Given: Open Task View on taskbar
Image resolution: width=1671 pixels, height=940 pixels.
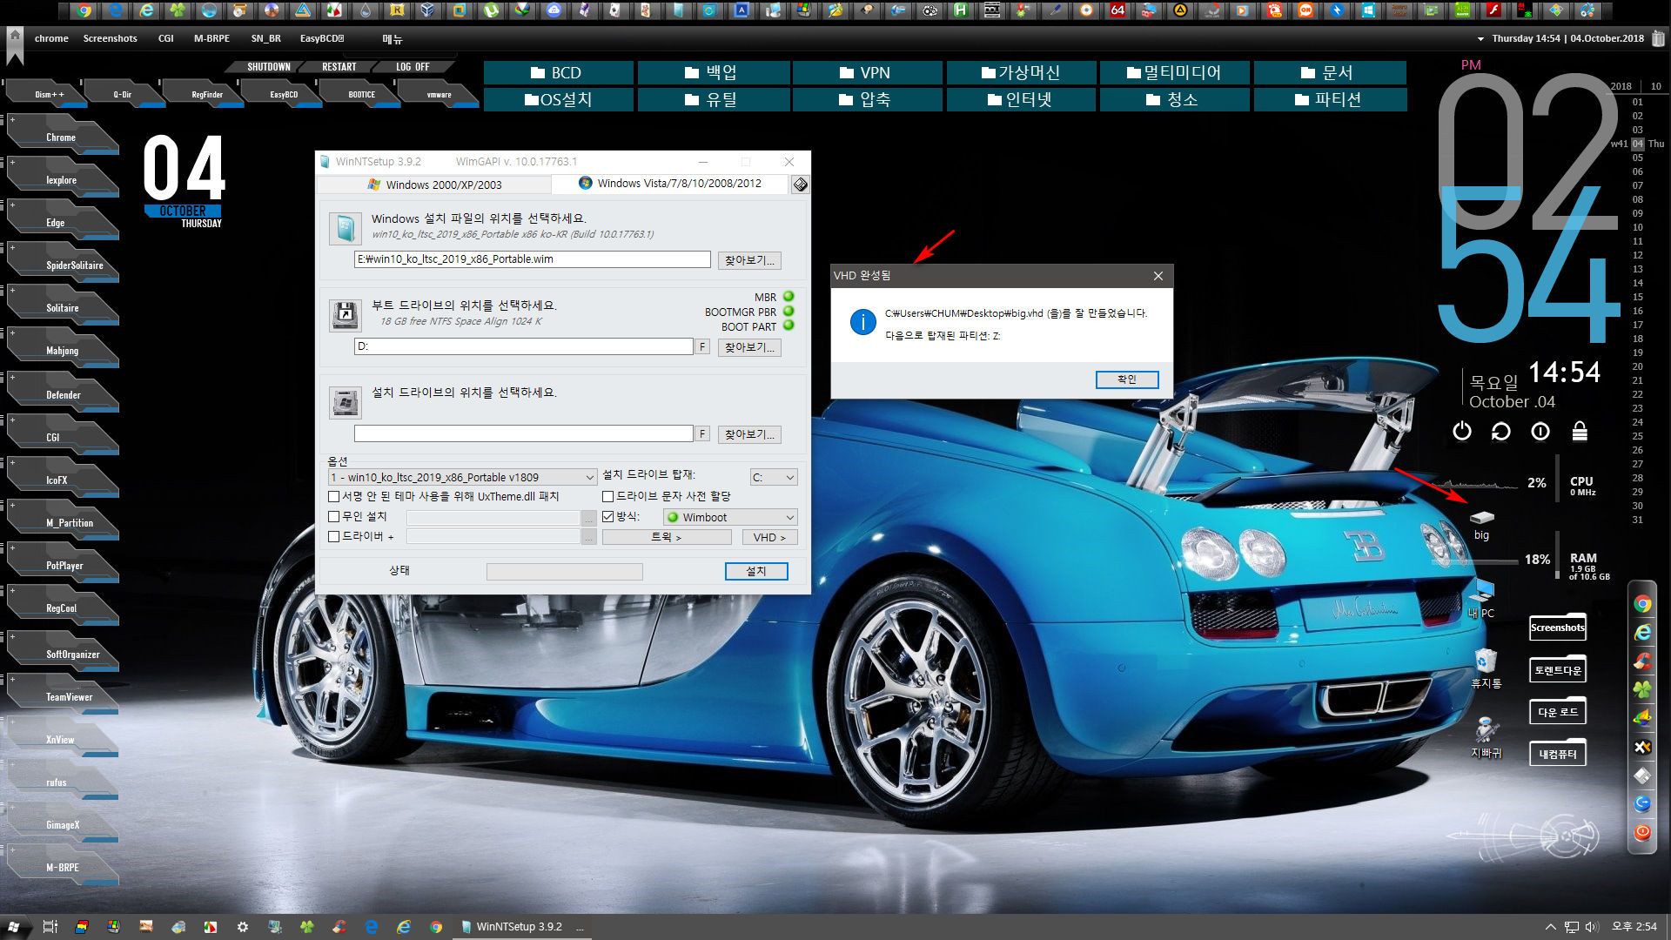Looking at the screenshot, I should [50, 927].
